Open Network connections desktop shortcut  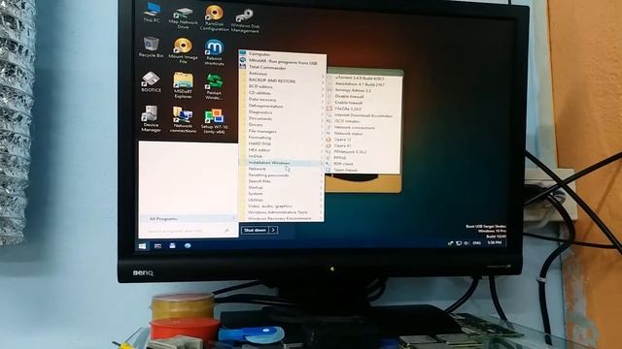pos(183,119)
